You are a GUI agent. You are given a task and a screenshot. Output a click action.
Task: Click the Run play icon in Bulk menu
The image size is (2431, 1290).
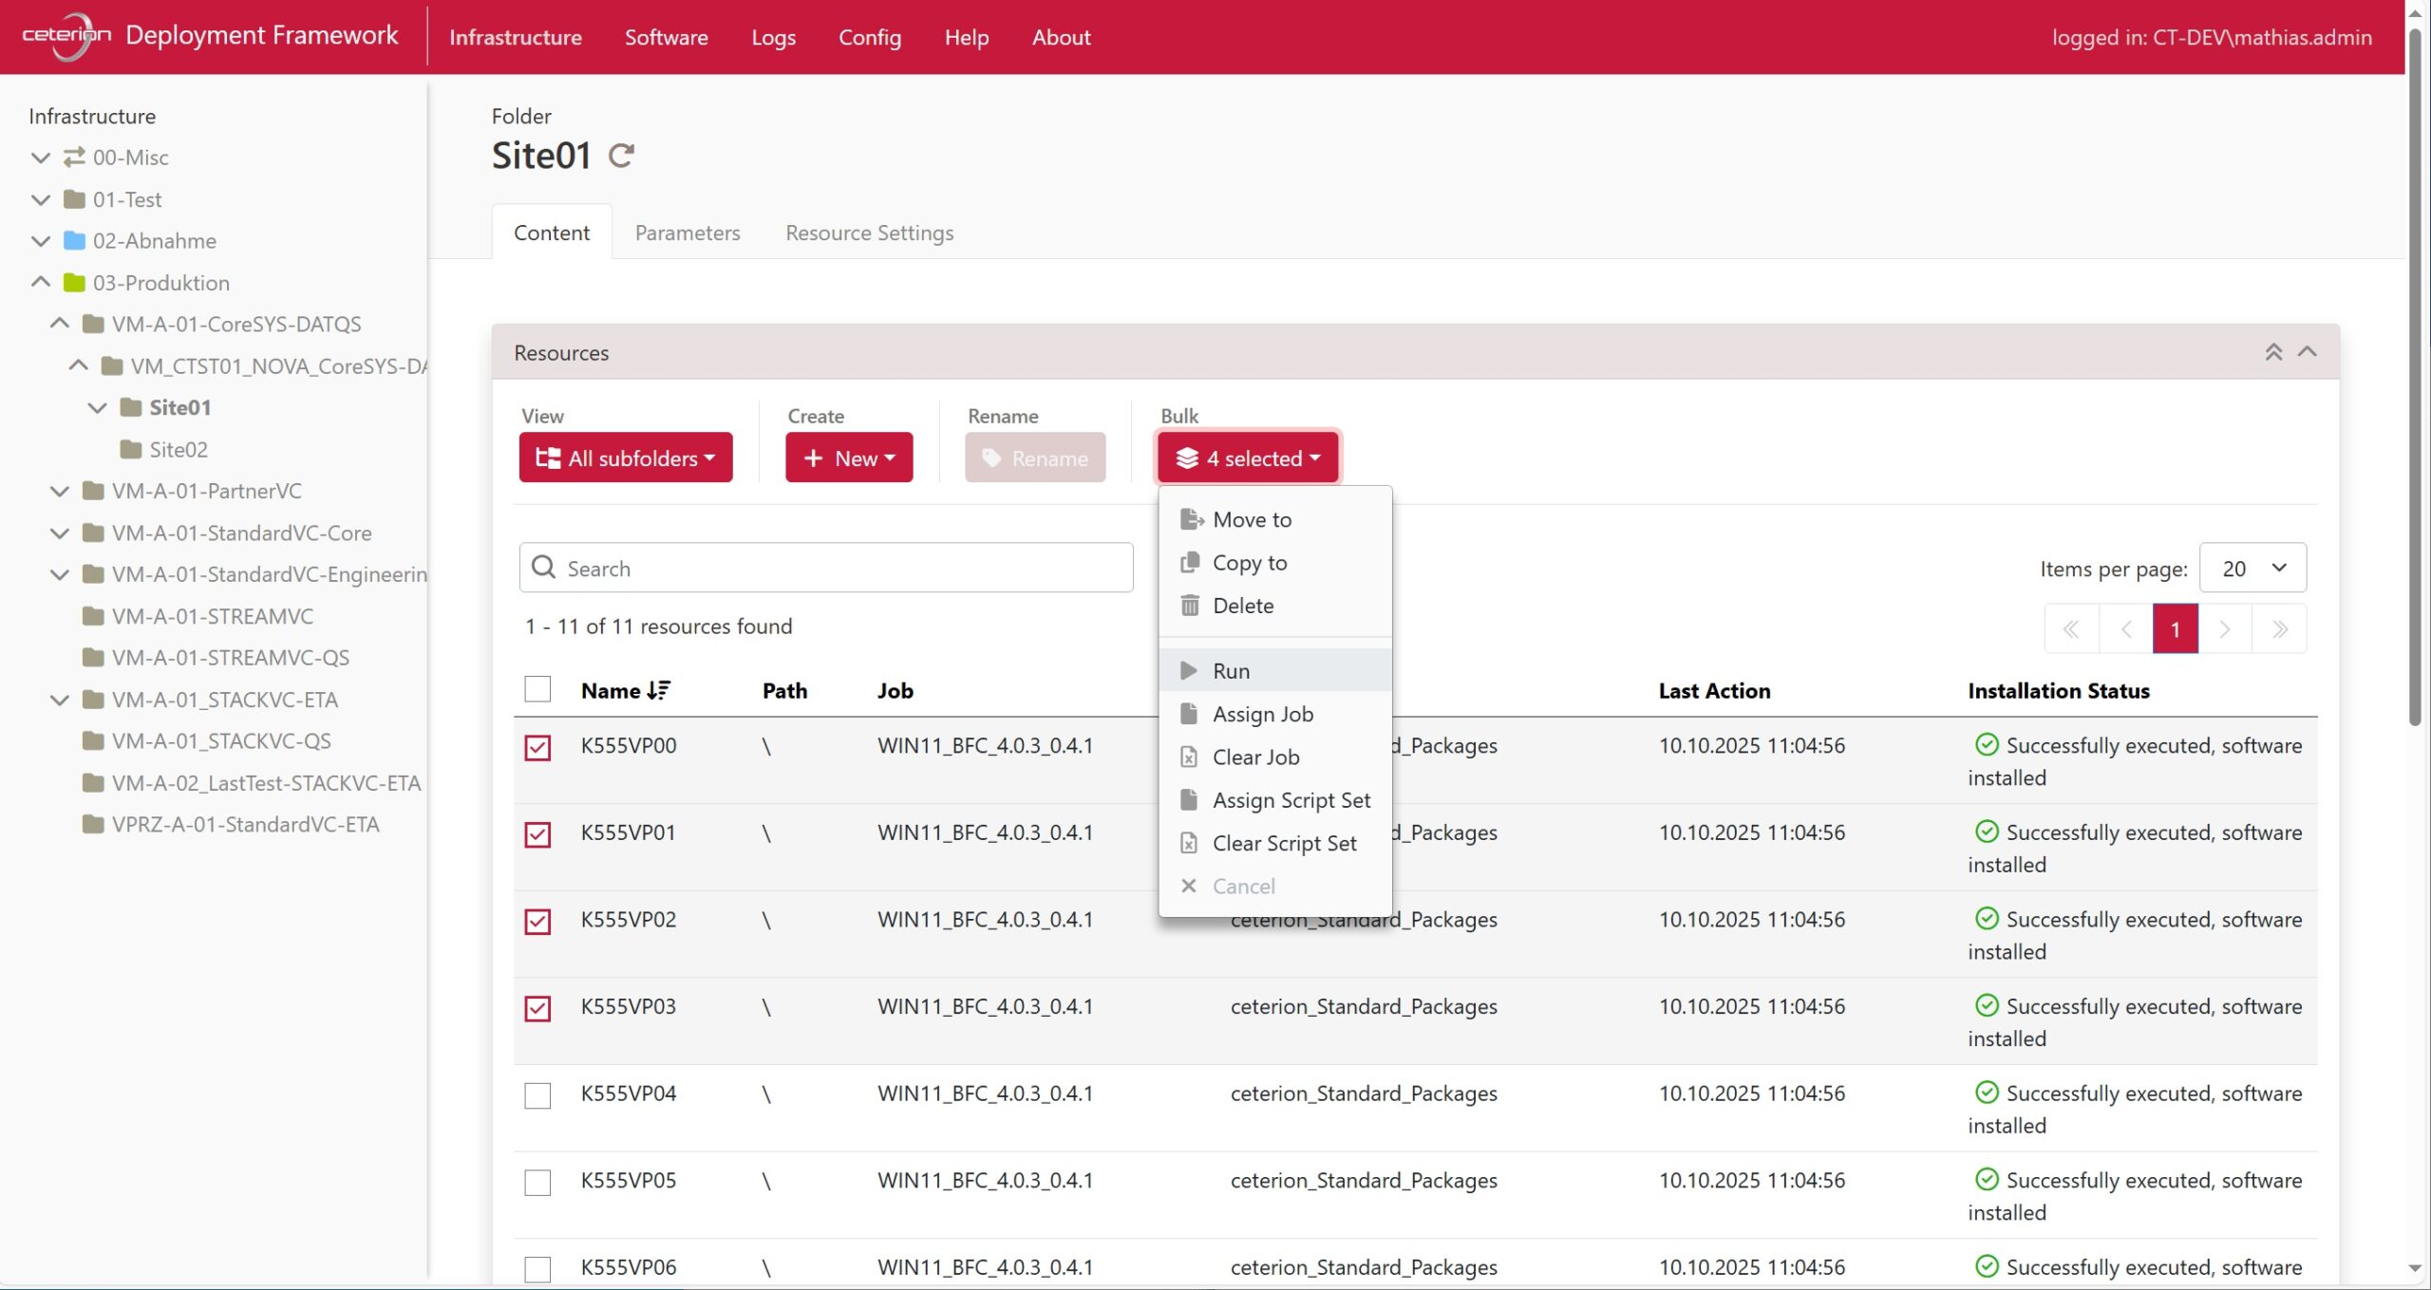[1188, 670]
